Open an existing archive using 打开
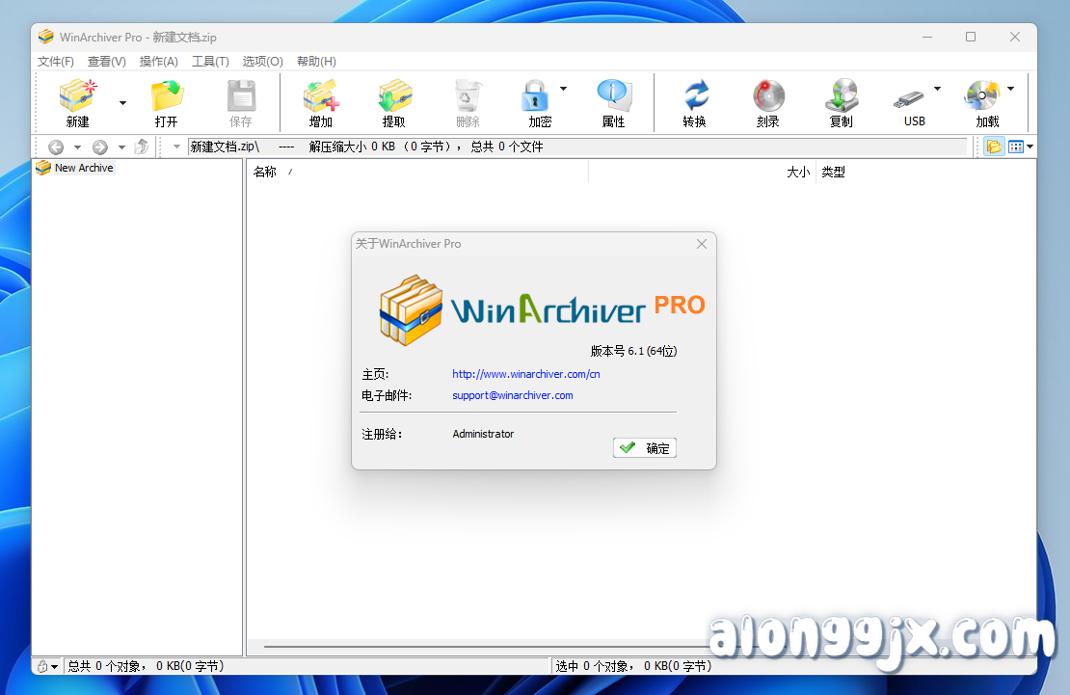Viewport: 1070px width, 695px height. point(166,101)
